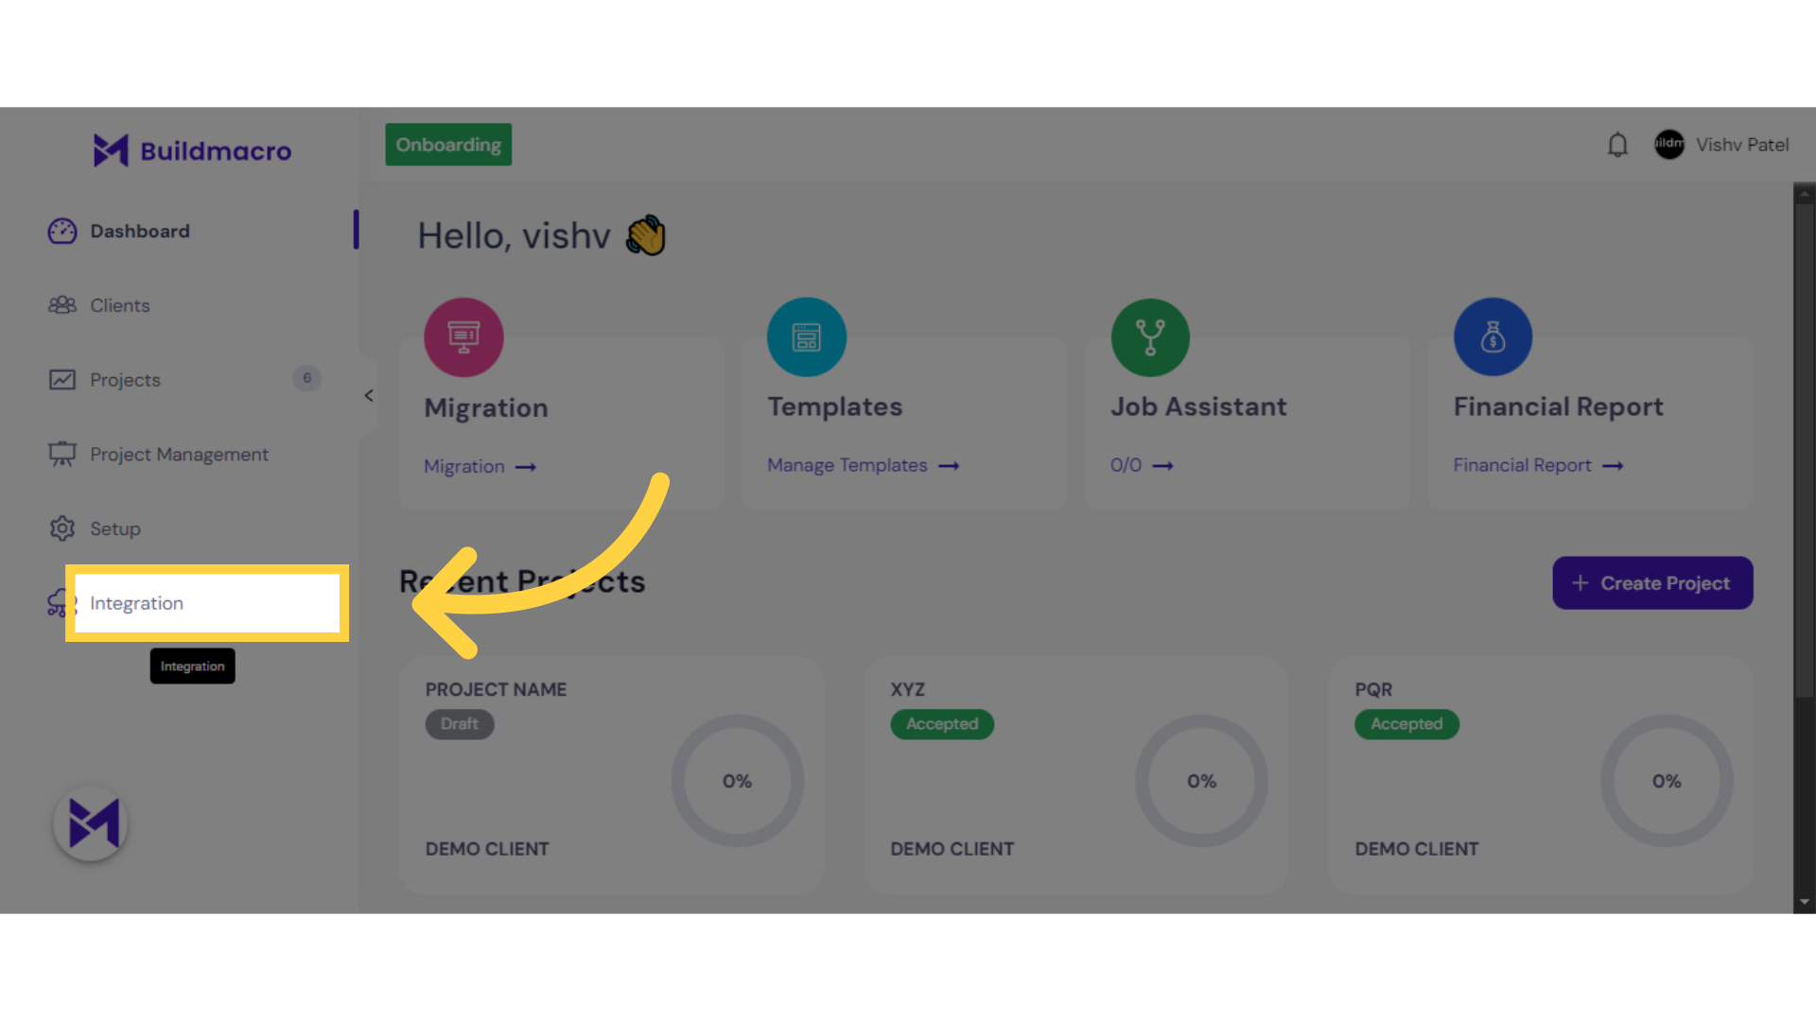Screen dimensions: 1816x1021
Task: Click the Onboarding button
Action: tap(448, 145)
